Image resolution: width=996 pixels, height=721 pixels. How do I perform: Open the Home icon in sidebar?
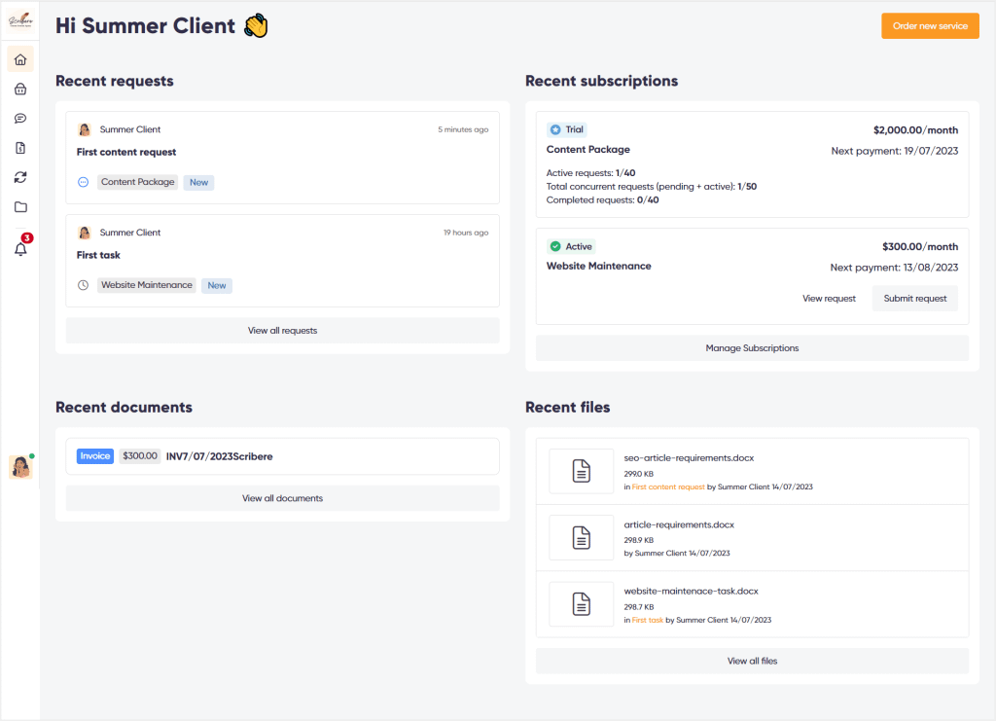[x=20, y=59]
